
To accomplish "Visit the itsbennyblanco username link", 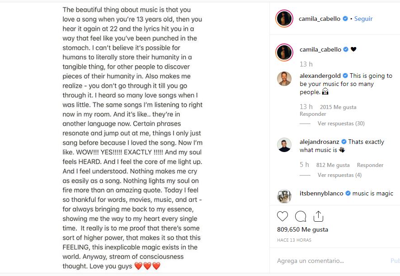I will [x=322, y=193].
